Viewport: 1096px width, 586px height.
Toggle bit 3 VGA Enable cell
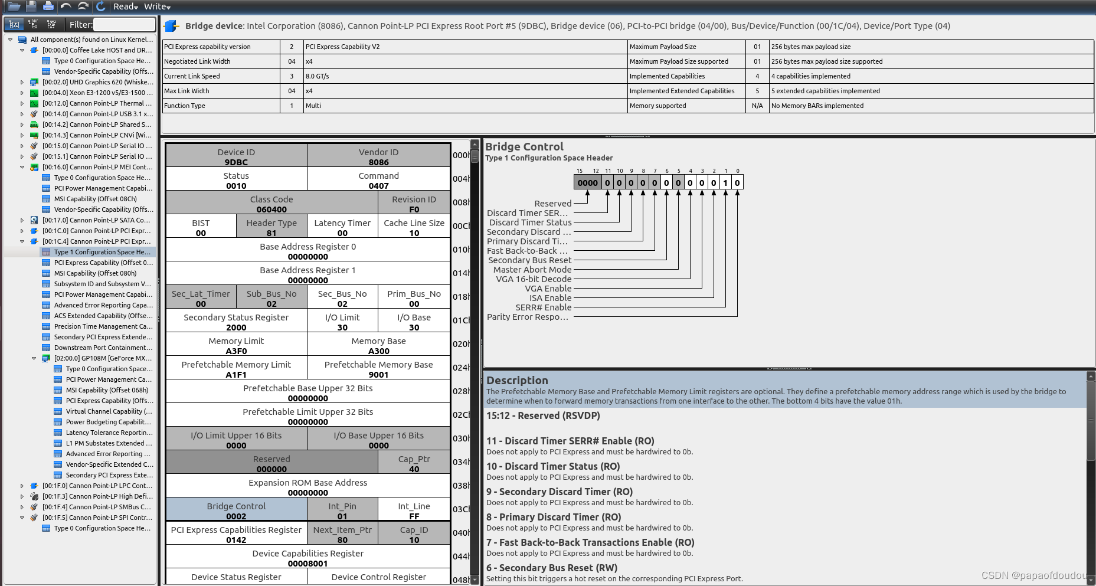(x=702, y=182)
